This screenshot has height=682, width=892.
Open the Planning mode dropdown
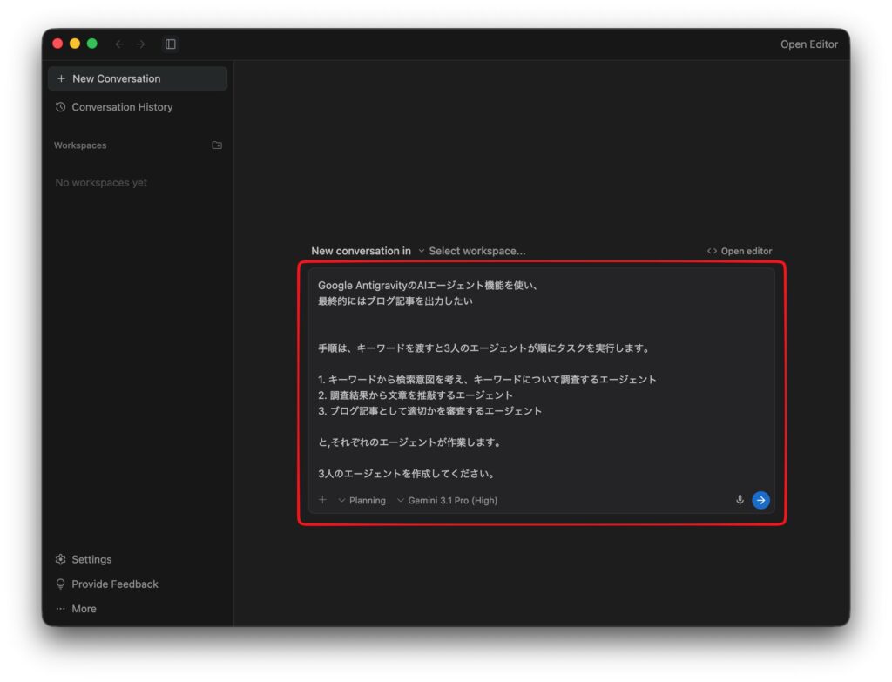coord(362,501)
